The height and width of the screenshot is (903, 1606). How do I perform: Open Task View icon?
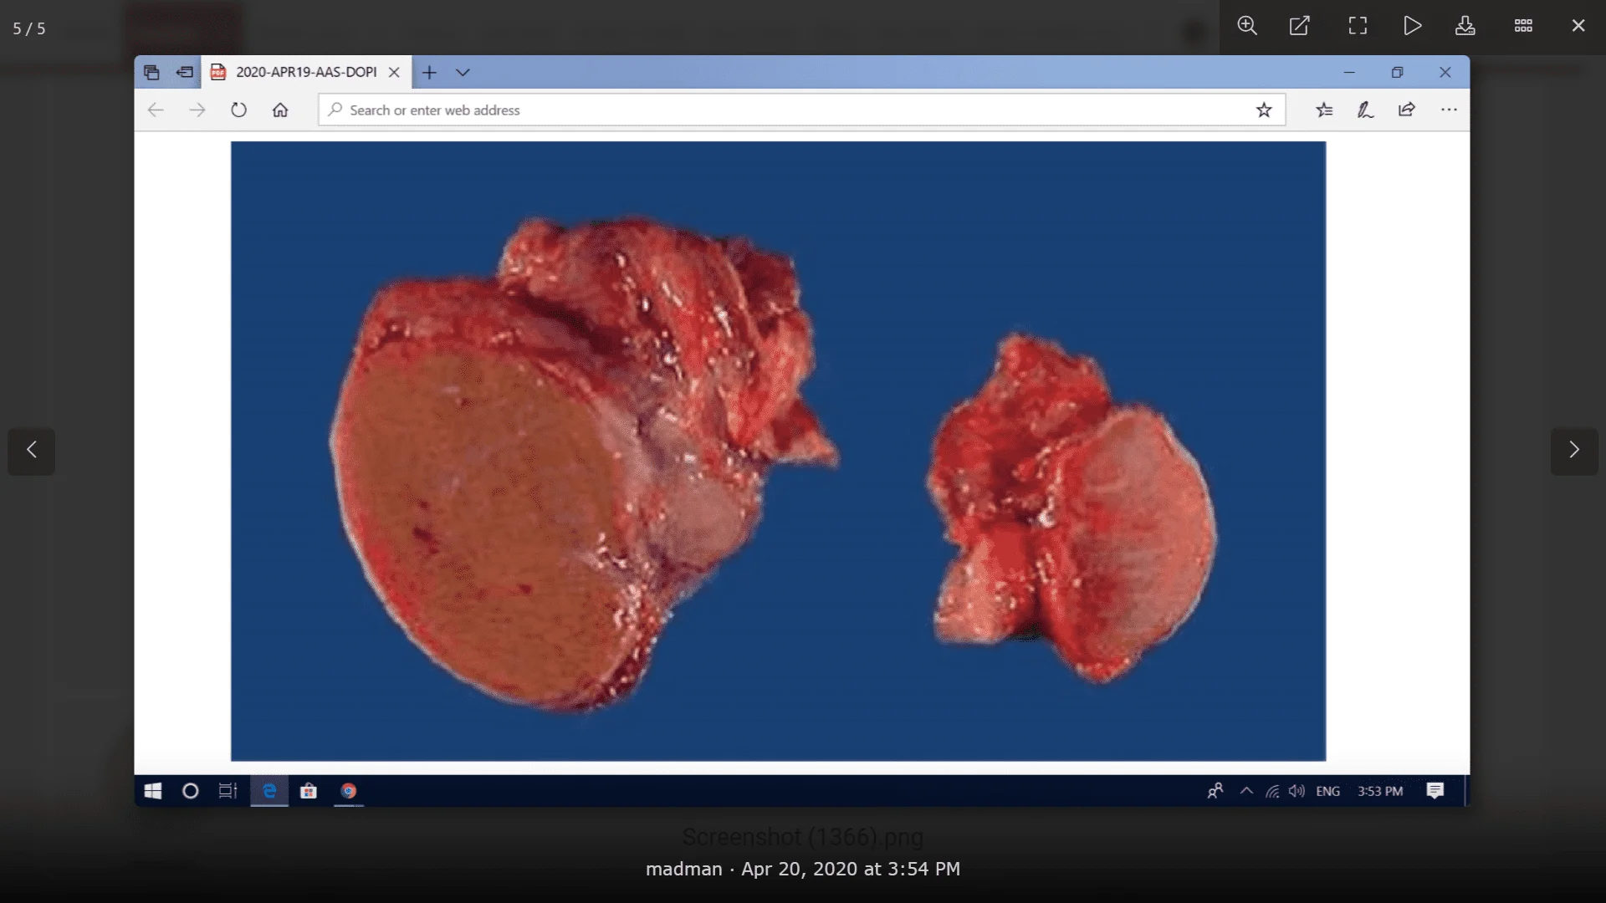click(228, 791)
